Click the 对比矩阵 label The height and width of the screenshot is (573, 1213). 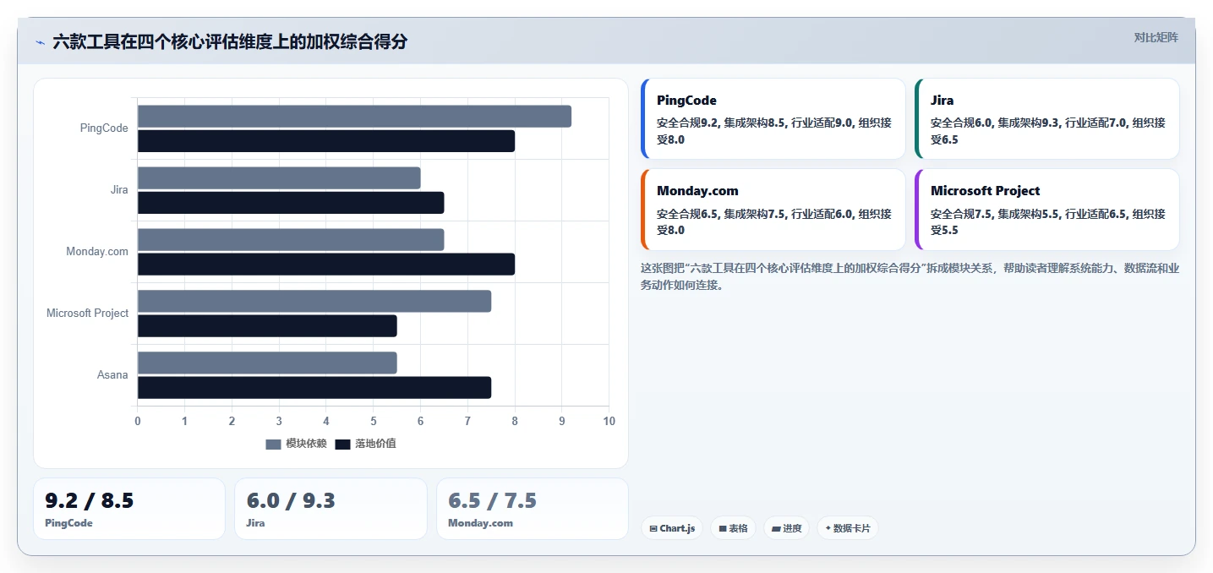(x=1156, y=37)
